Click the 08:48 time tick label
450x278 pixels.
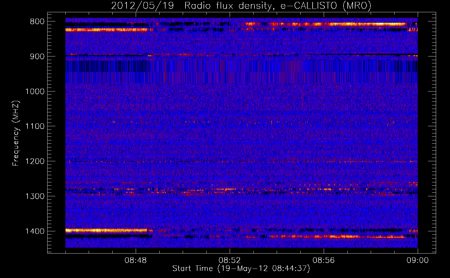coord(136,260)
